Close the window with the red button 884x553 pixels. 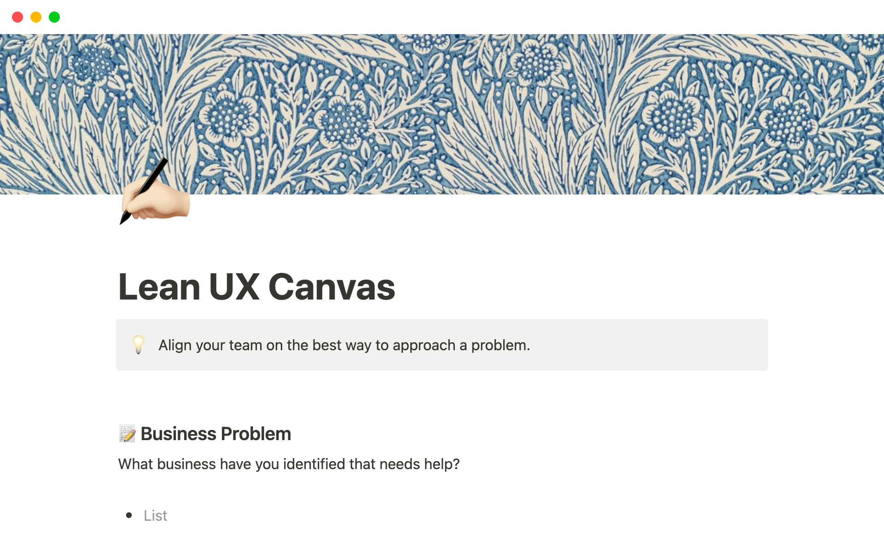pyautogui.click(x=17, y=17)
